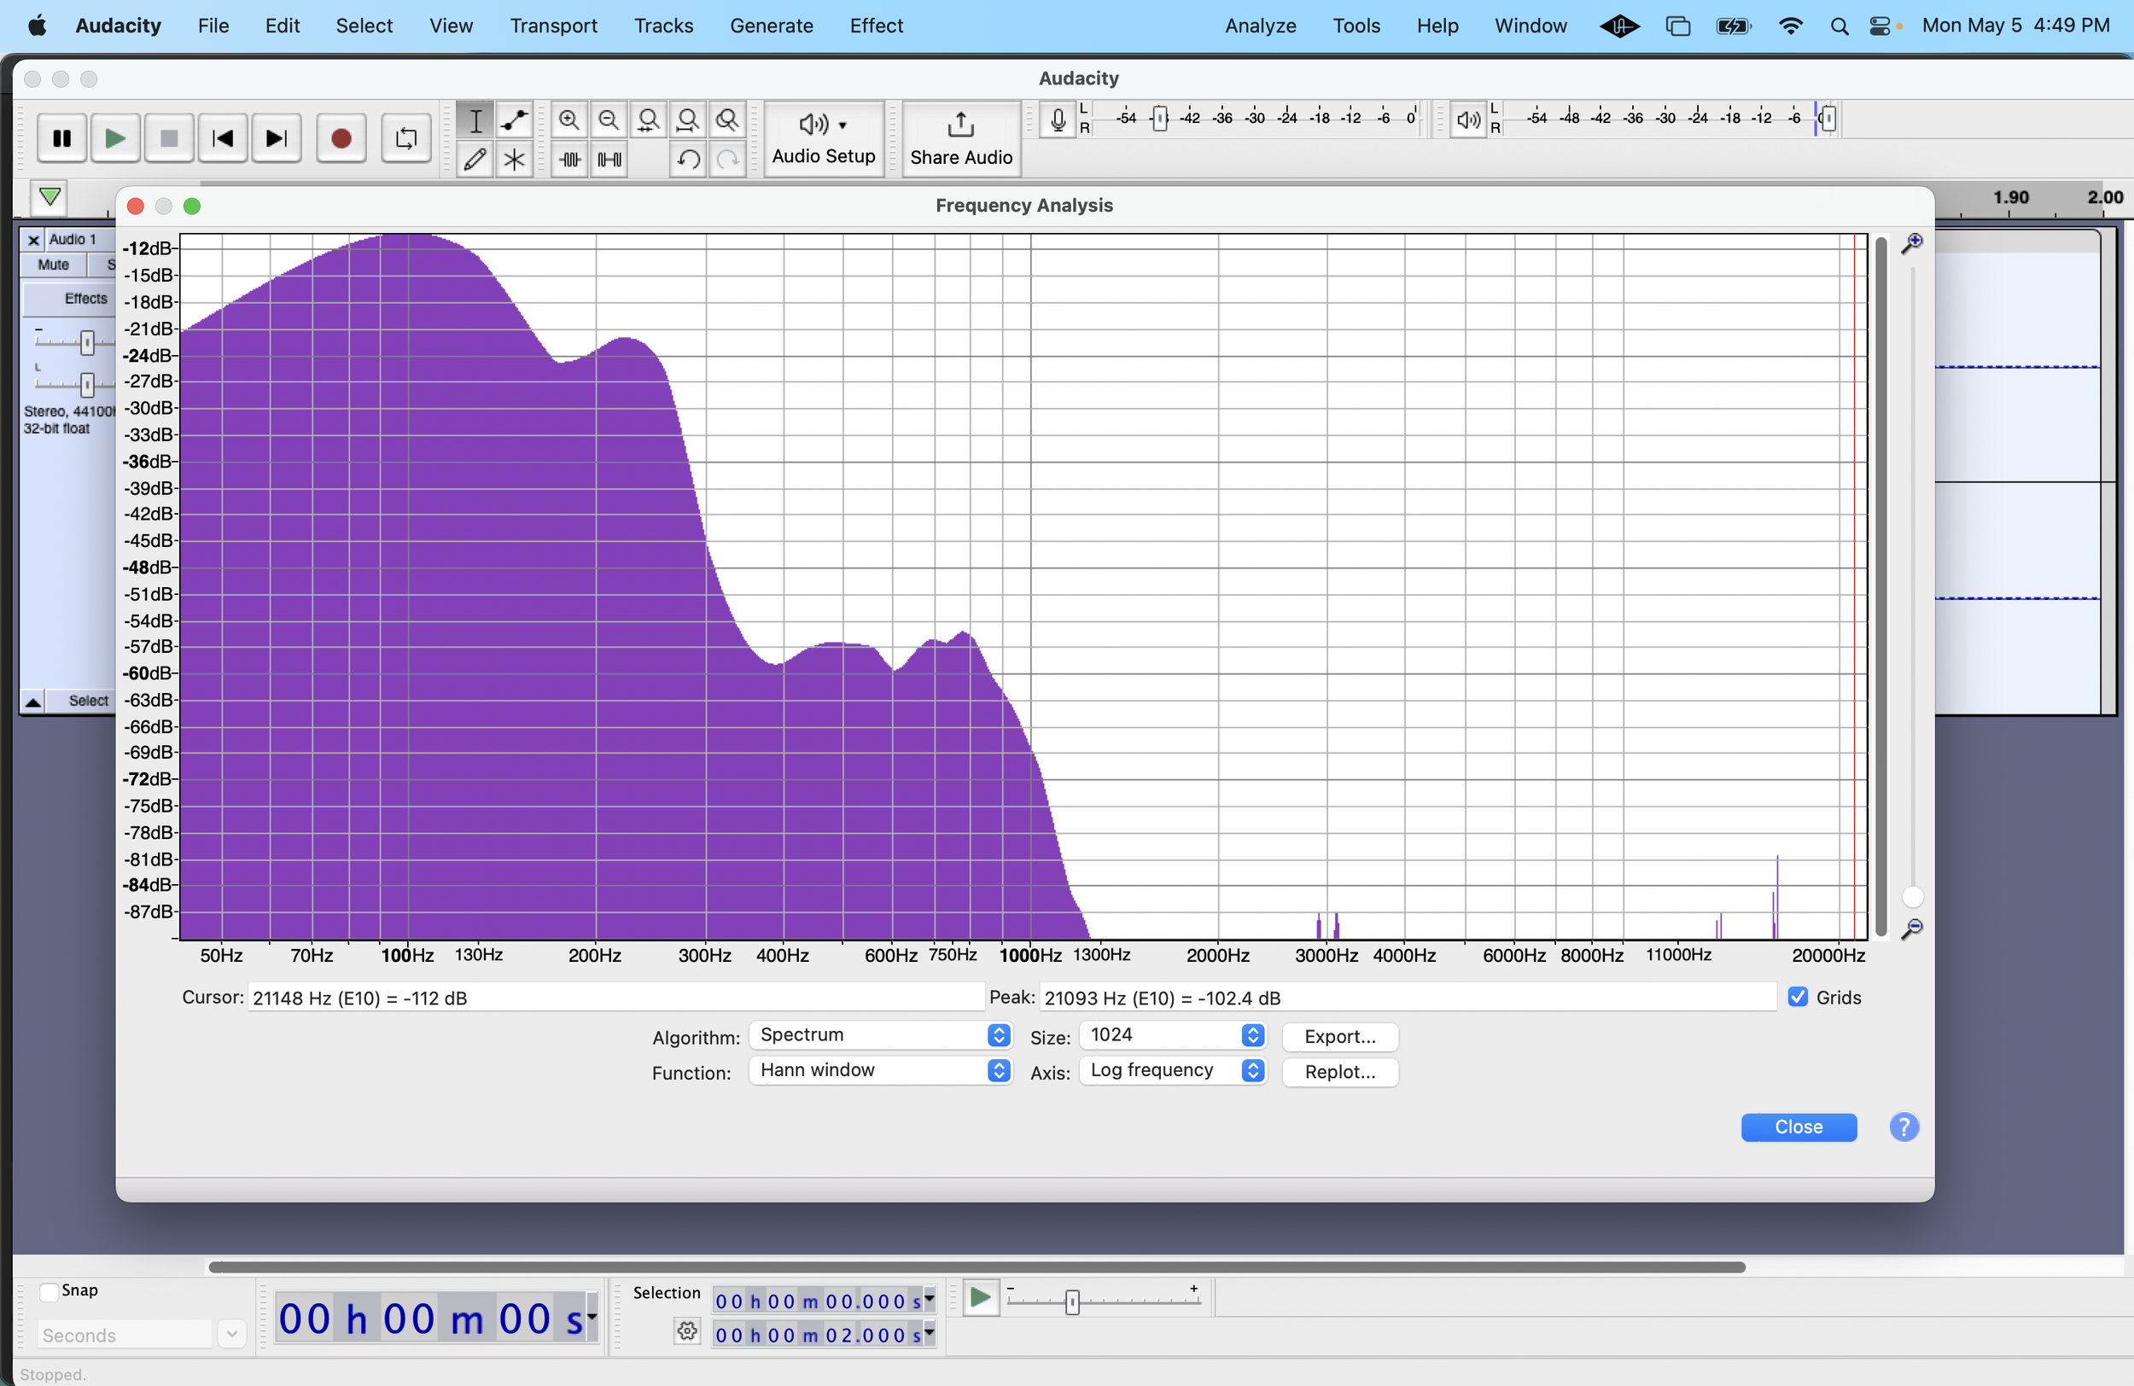Open the Axis dropdown set to Log frequency
This screenshot has height=1386, width=2134.
[x=1173, y=1070]
